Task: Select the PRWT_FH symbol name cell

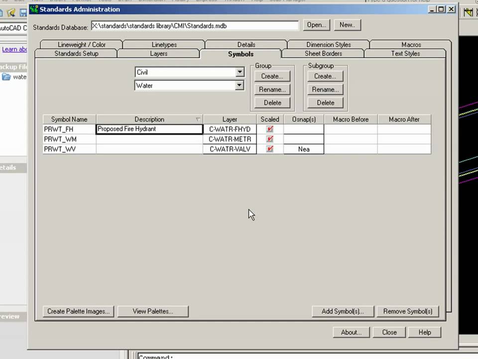Action: click(x=69, y=129)
